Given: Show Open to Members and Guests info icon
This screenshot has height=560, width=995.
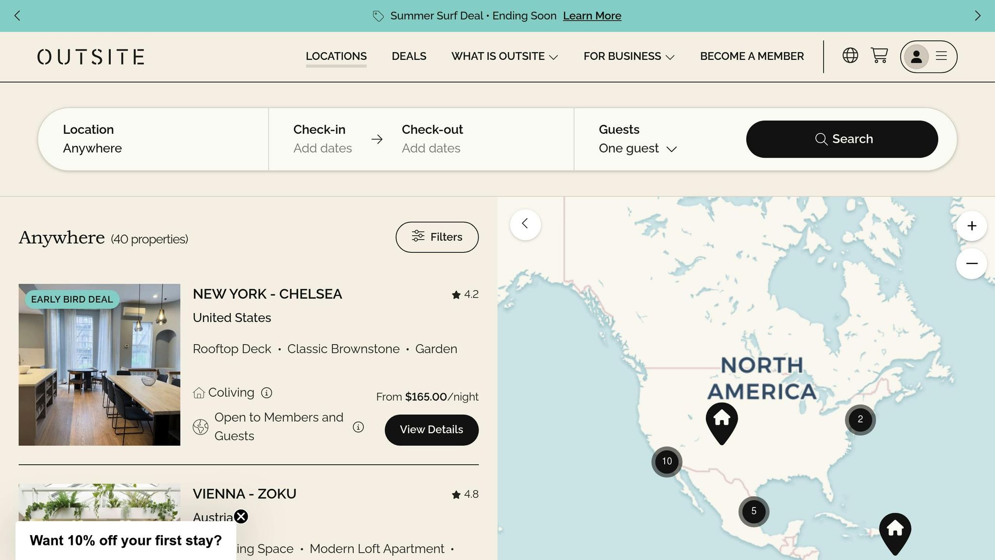Looking at the screenshot, I should [358, 427].
